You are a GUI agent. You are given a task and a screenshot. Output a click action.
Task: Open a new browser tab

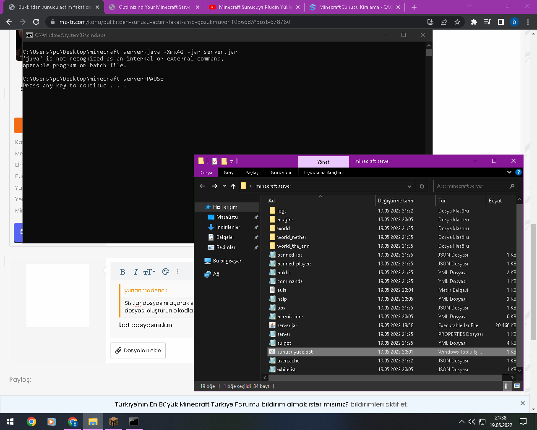(x=414, y=7)
